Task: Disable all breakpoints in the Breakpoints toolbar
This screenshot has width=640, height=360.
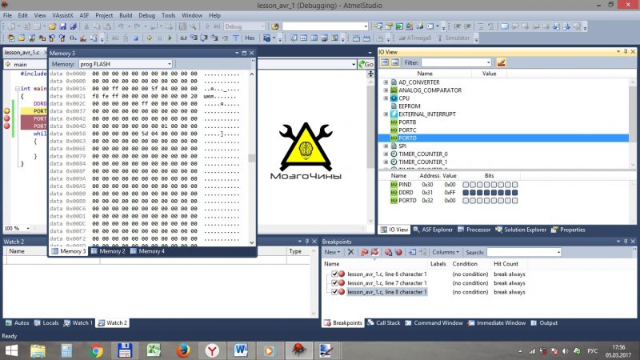Action: point(374,252)
